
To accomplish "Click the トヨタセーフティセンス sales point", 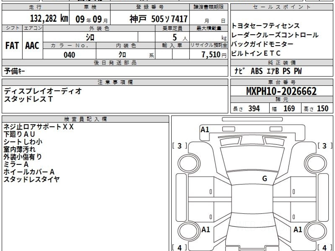I will click(265, 26).
